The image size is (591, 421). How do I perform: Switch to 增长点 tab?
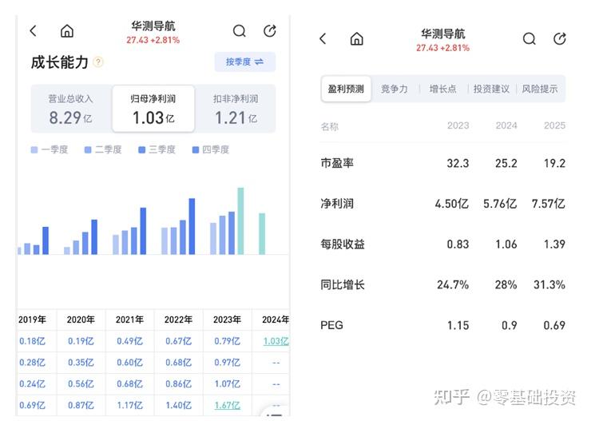coord(442,89)
